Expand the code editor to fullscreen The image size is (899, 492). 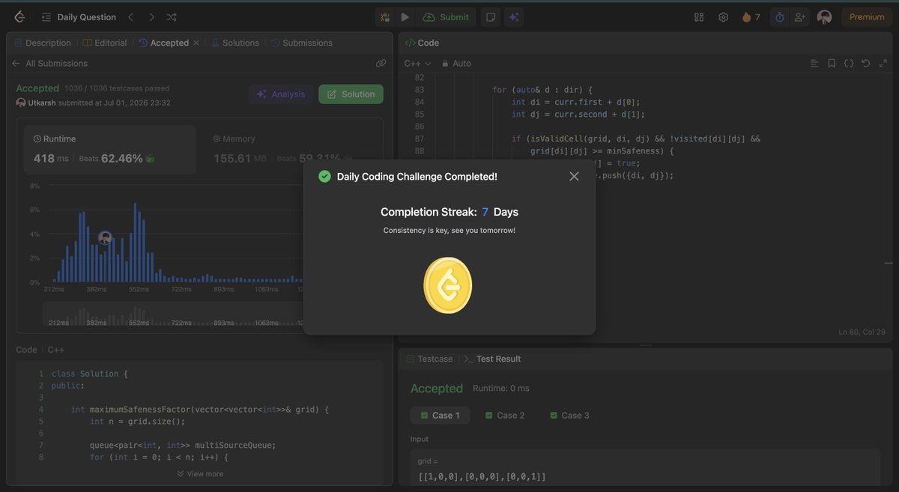point(882,64)
